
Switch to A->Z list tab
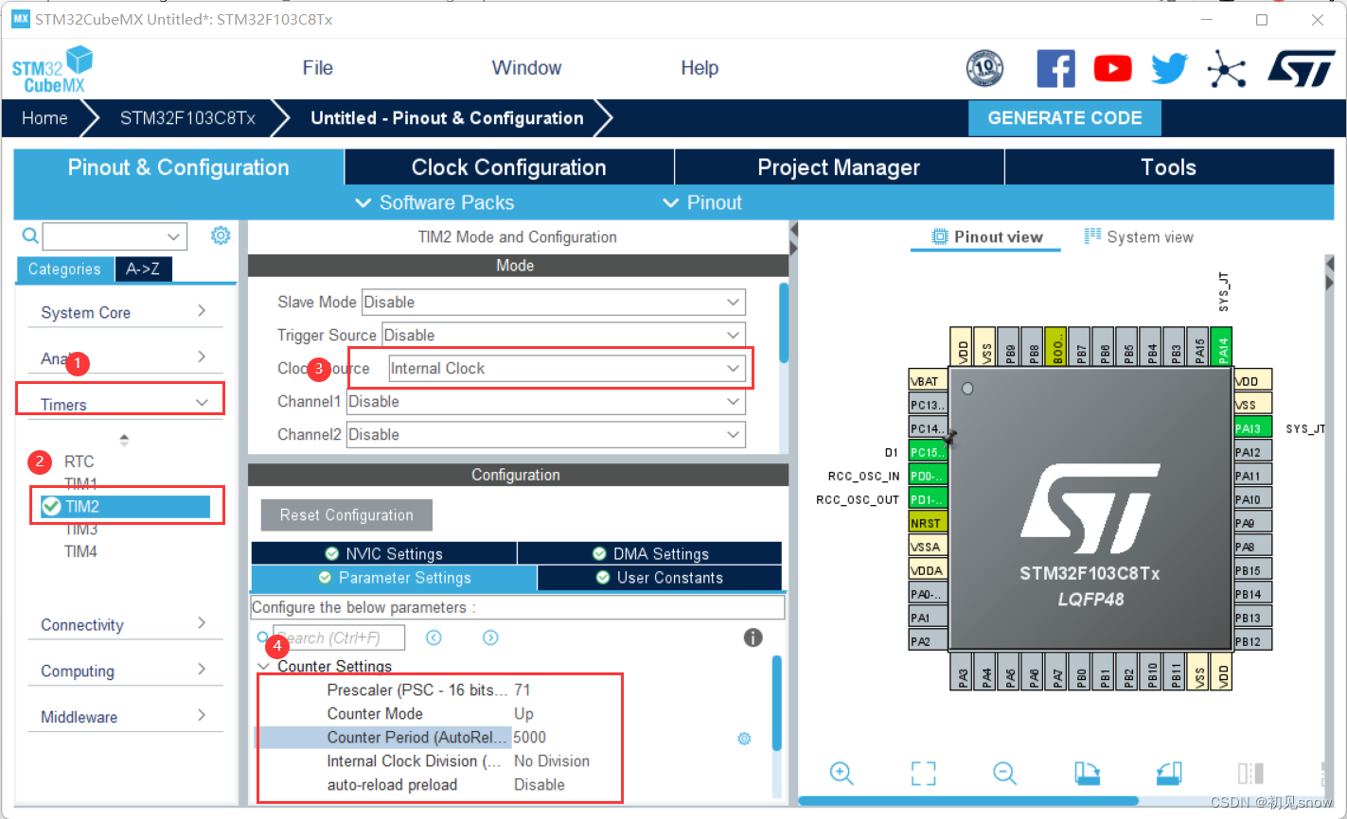(x=143, y=270)
